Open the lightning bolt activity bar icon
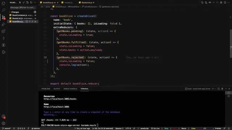 click(x=3, y=45)
